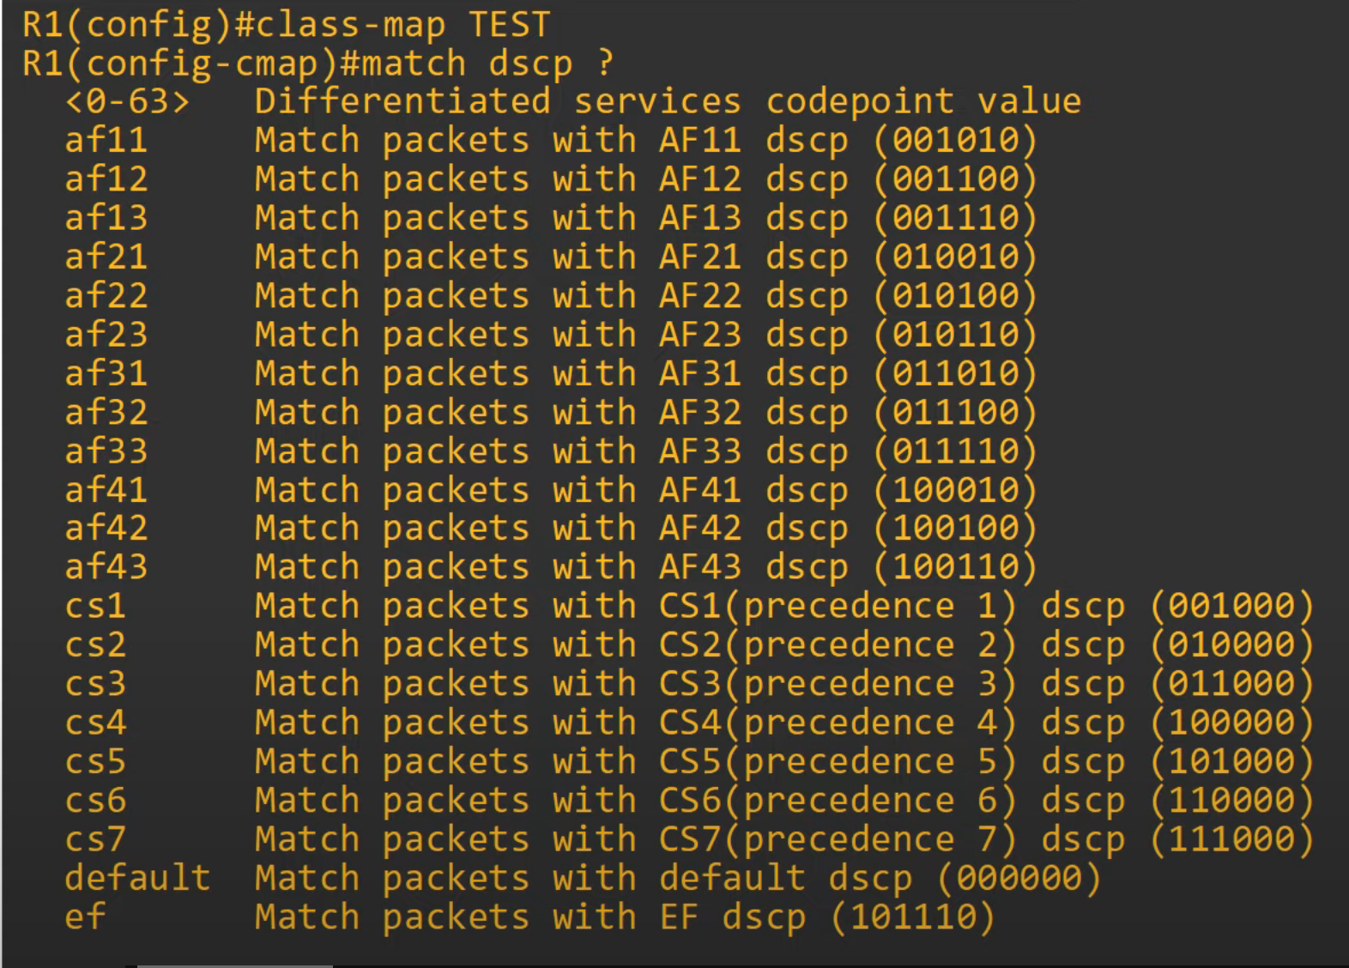Click the (001010) binary value of AF11
Screen dimensions: 1349x968
pyautogui.click(x=955, y=140)
